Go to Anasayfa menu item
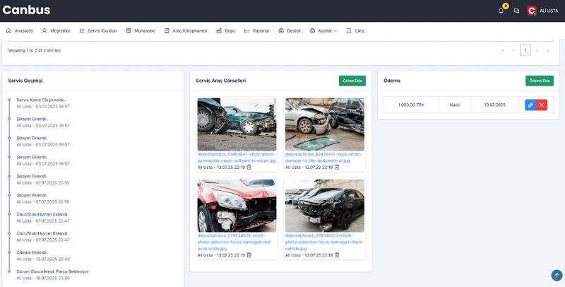Screen dimensions: 565x287 pos(20,30)
